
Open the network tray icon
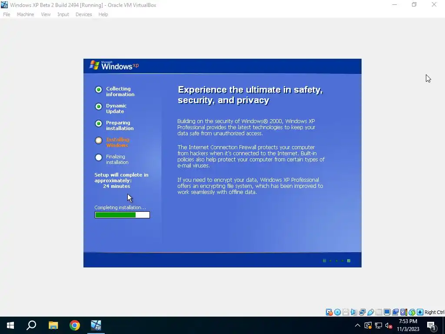379,325
